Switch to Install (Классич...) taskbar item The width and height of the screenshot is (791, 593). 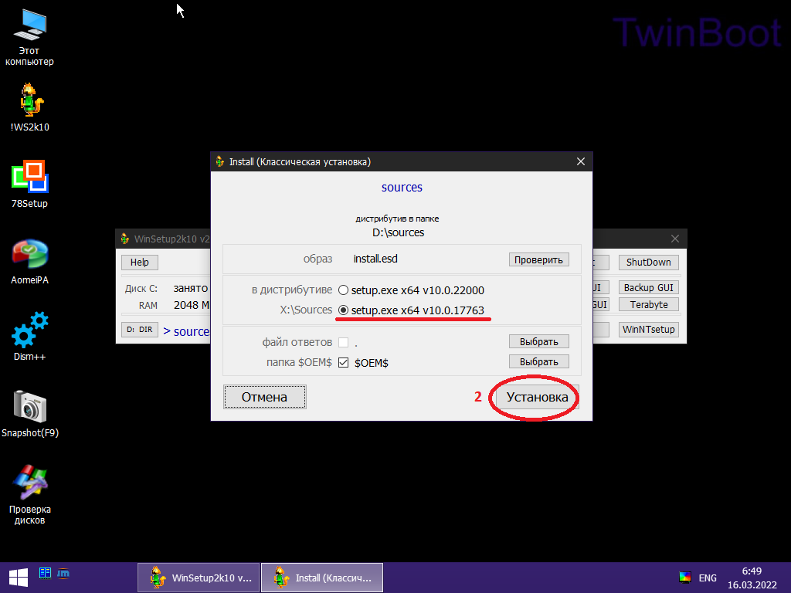pyautogui.click(x=322, y=578)
